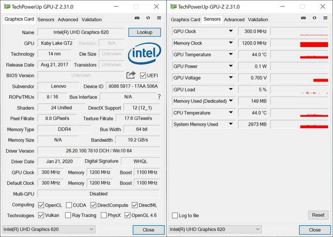Open the GPU Voltage sensor dropdown arrow
This screenshot has height=237, width=333.
point(231,77)
